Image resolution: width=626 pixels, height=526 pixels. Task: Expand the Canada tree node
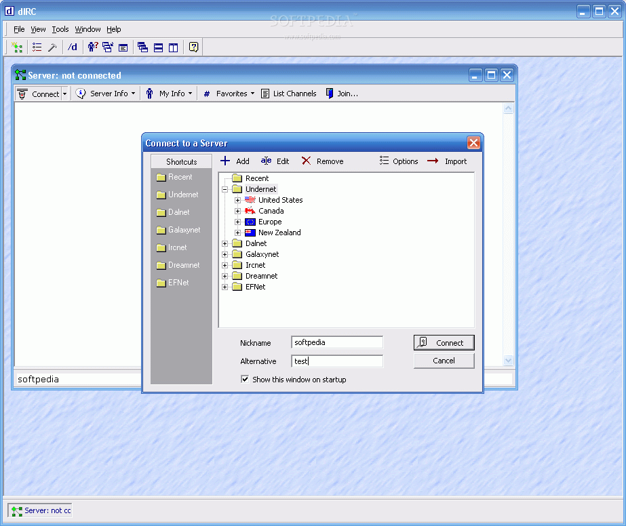(x=237, y=211)
